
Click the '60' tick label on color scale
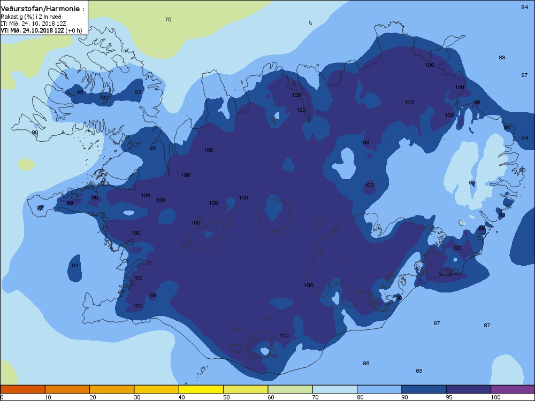[x=271, y=397]
